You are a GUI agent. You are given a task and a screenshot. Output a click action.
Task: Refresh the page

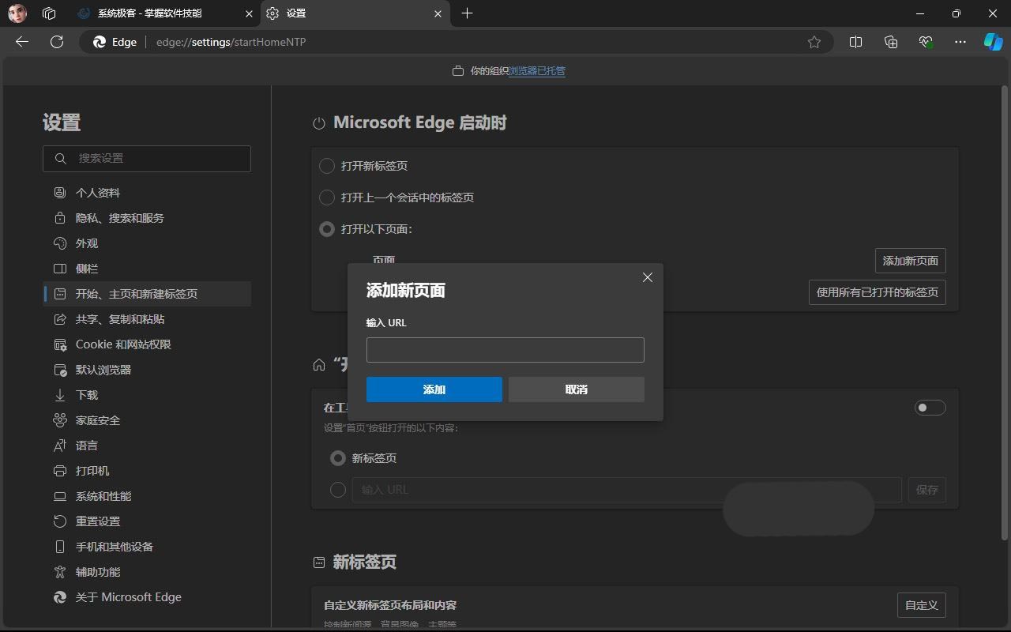coord(57,42)
